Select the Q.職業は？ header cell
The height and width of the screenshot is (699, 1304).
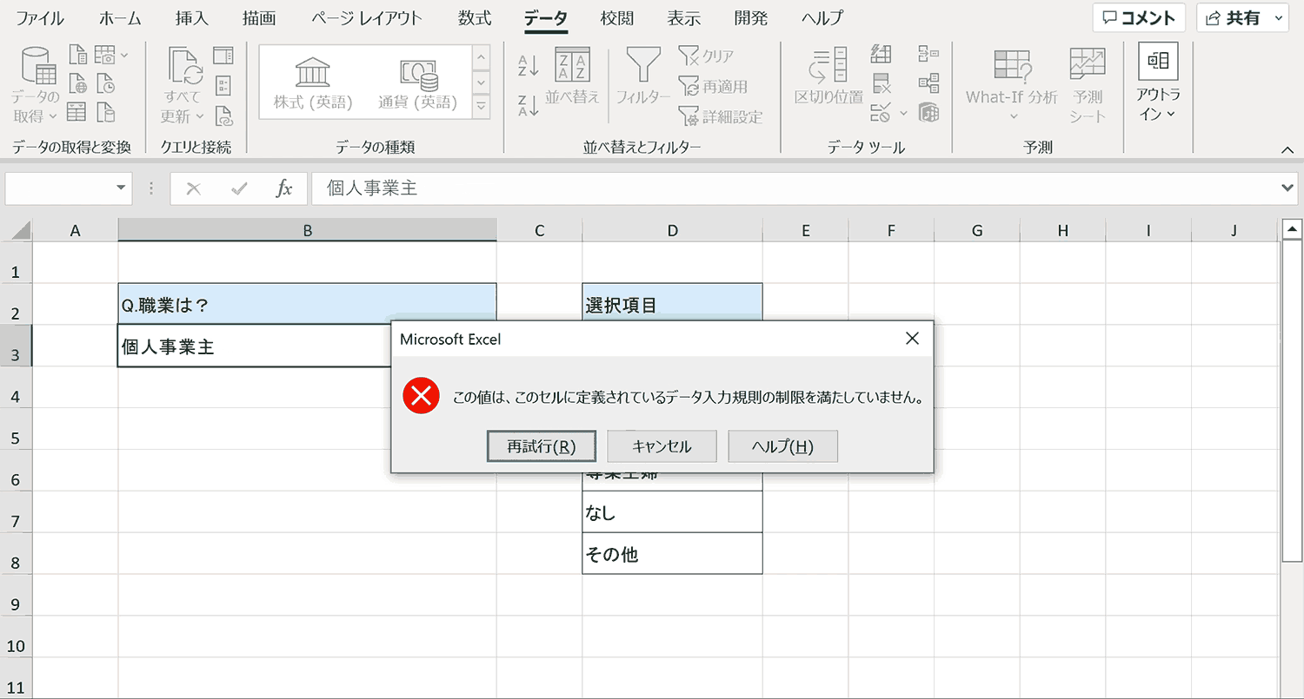(307, 304)
